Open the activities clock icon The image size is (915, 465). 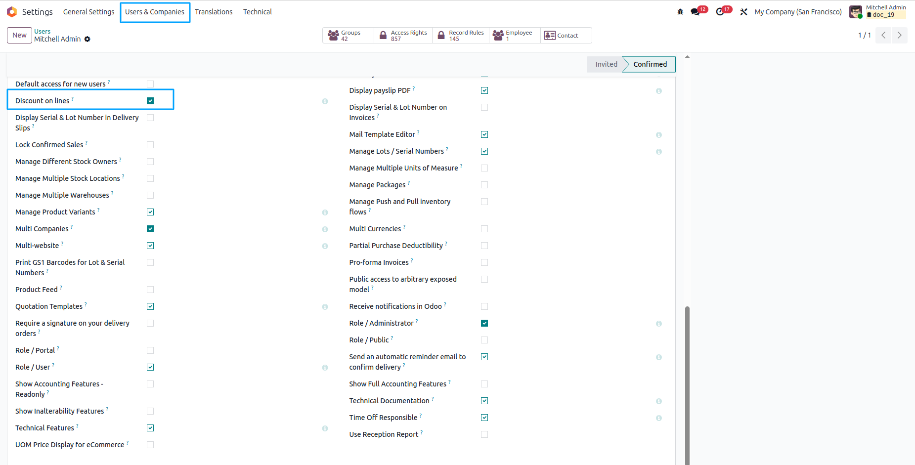pyautogui.click(x=720, y=12)
